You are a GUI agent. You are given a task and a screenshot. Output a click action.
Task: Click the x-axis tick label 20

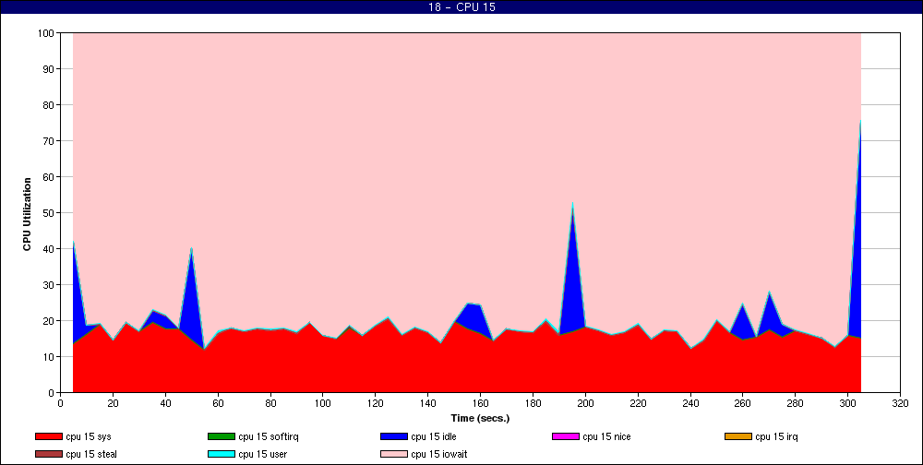click(113, 403)
